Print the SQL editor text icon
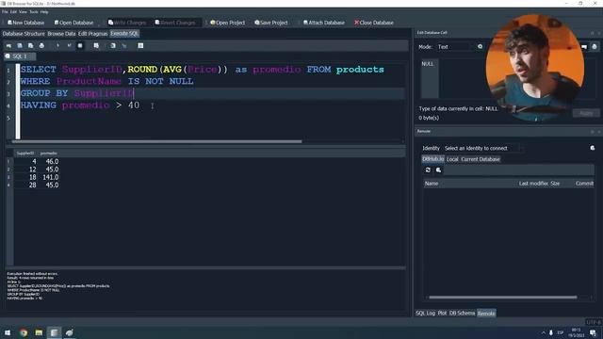 tap(41, 46)
